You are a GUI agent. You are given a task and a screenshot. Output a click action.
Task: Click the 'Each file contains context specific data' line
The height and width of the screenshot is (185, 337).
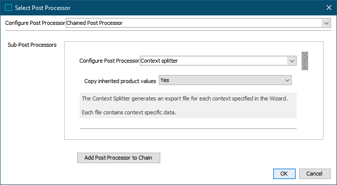(129, 112)
